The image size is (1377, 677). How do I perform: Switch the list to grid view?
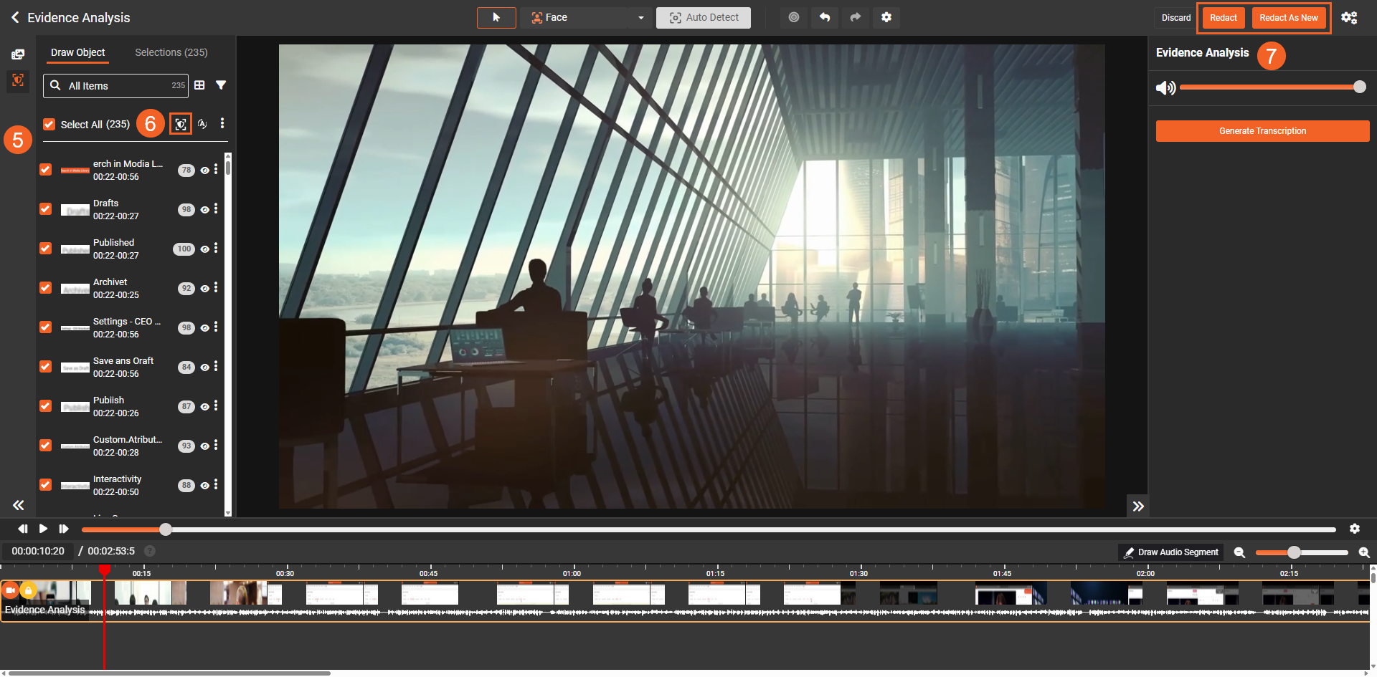[x=199, y=85]
